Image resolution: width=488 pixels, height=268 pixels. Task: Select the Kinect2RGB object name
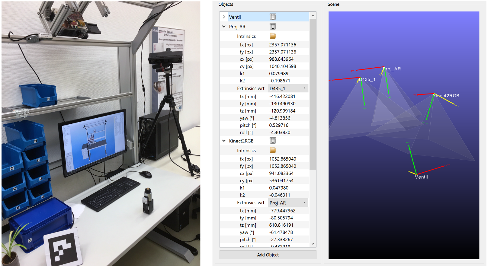pos(241,141)
